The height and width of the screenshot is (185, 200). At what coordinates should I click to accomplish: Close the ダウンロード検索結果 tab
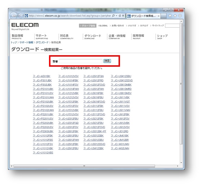[x=159, y=16]
